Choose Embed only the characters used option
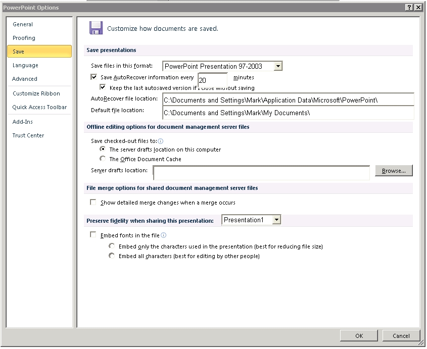This screenshot has width=427, height=349. (112, 246)
